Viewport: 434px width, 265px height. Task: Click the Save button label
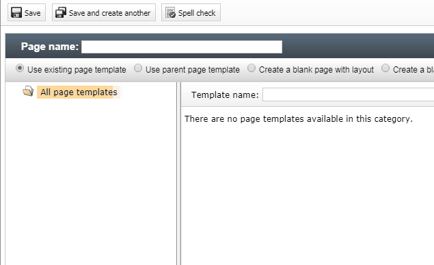point(32,13)
